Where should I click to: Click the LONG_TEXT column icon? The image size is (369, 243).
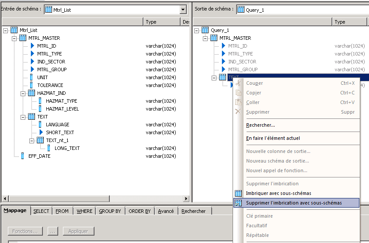pyautogui.click(x=49, y=148)
